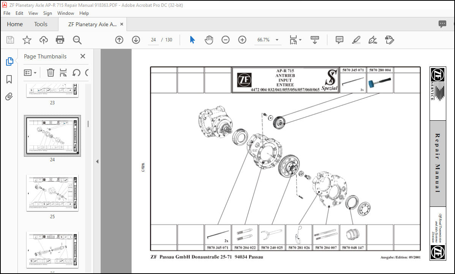Activate the Selection arrow tool
This screenshot has height=274, width=455.
click(x=192, y=40)
